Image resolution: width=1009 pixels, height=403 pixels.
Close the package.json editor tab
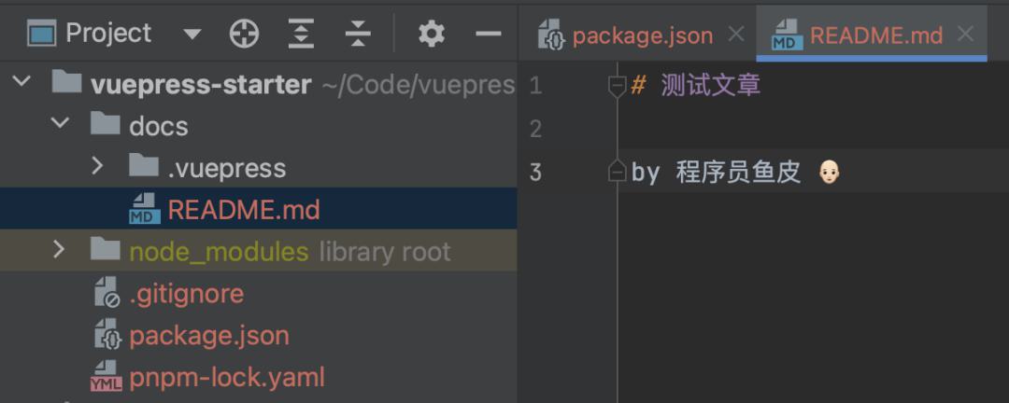736,35
